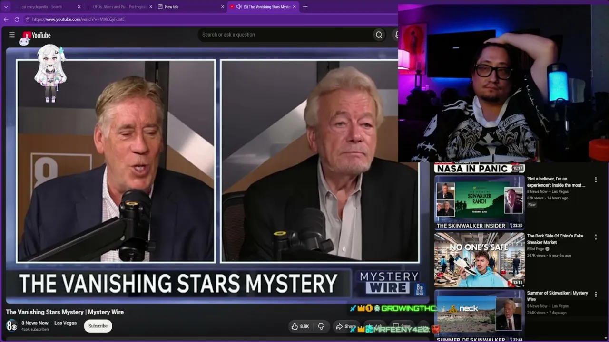Close the 'New tab' tab
Image resolution: width=609 pixels, height=342 pixels.
pyautogui.click(x=223, y=7)
